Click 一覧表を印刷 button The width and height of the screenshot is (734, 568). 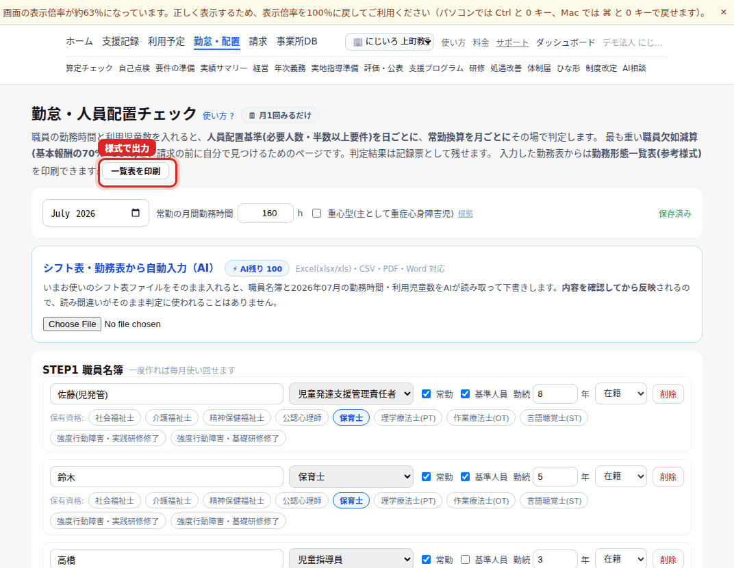point(136,171)
